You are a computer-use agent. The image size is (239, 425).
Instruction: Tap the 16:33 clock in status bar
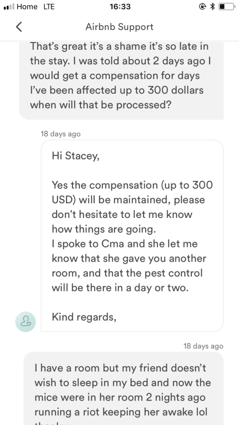[x=120, y=7]
